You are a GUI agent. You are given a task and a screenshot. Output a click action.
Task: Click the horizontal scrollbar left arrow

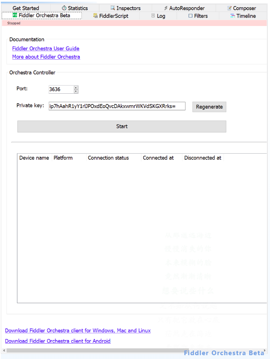(4, 350)
